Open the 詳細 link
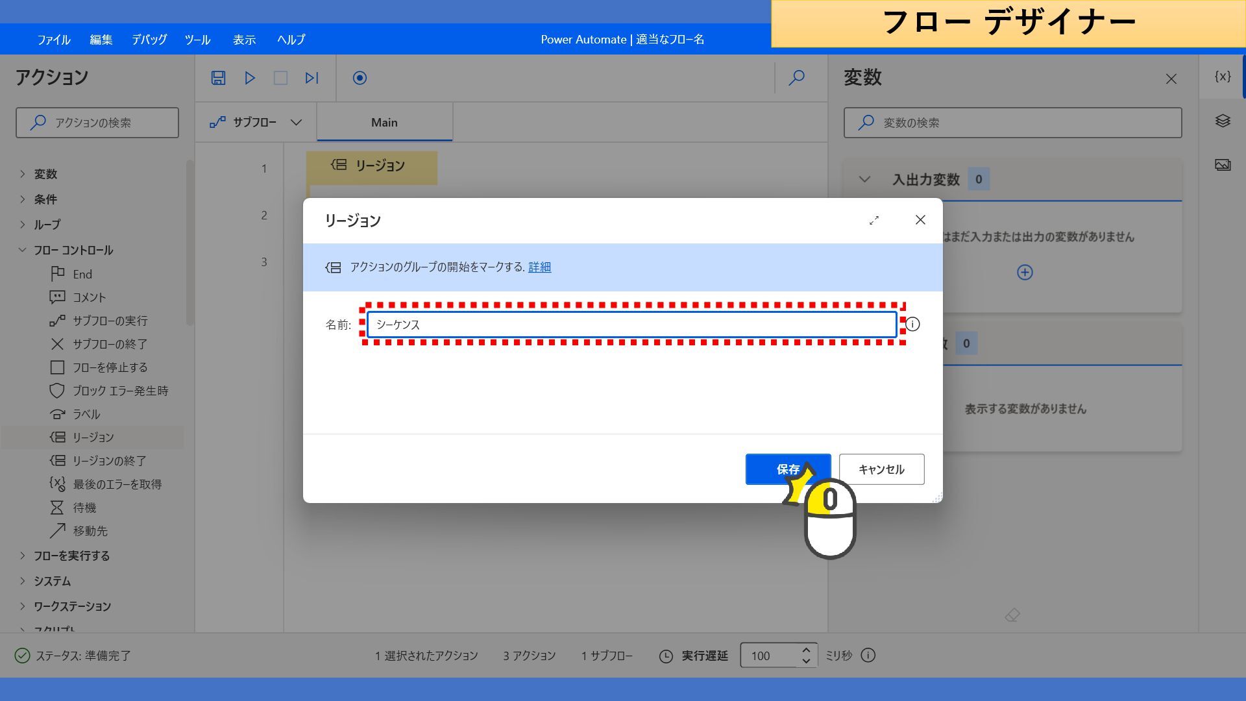This screenshot has height=701, width=1246. tap(539, 267)
